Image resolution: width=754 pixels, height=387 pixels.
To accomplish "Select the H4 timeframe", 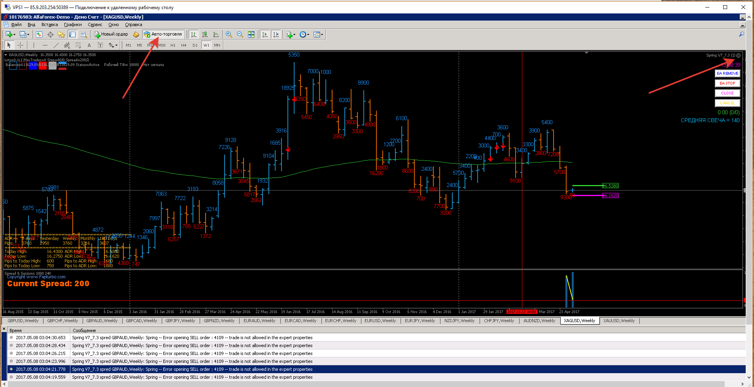I will pyautogui.click(x=184, y=45).
